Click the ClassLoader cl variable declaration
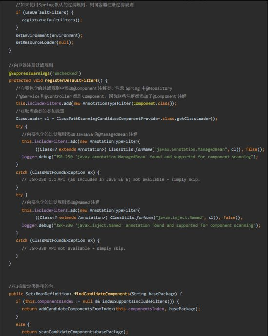This screenshot has width=268, height=336. 32,119
